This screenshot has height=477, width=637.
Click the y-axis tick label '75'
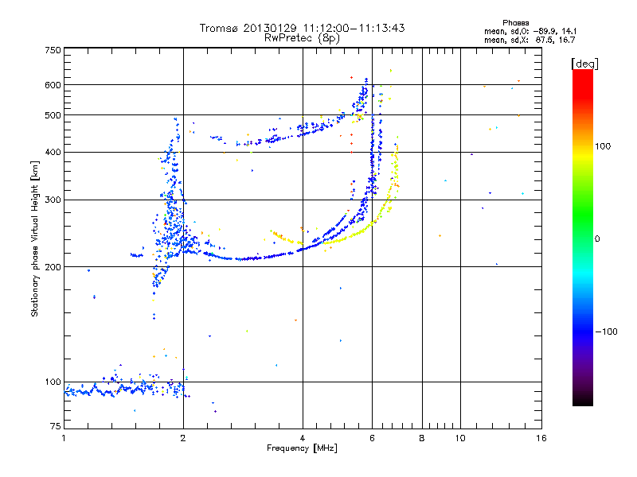click(56, 426)
